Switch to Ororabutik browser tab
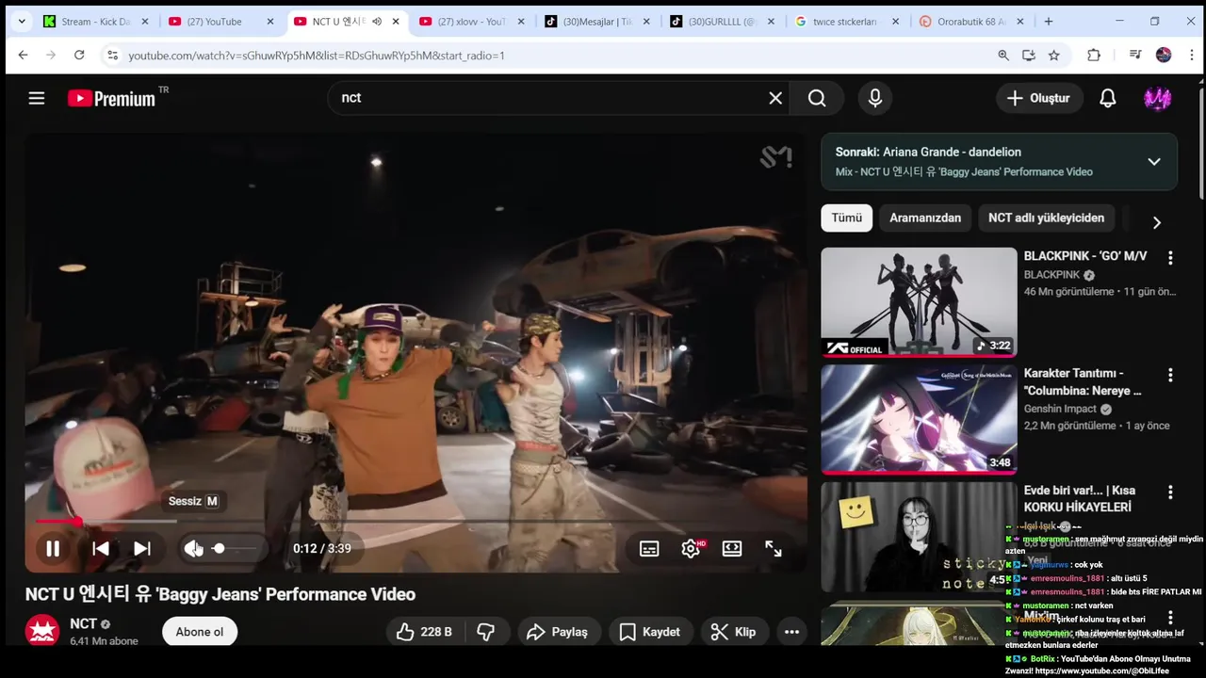The image size is (1206, 678). [x=973, y=21]
